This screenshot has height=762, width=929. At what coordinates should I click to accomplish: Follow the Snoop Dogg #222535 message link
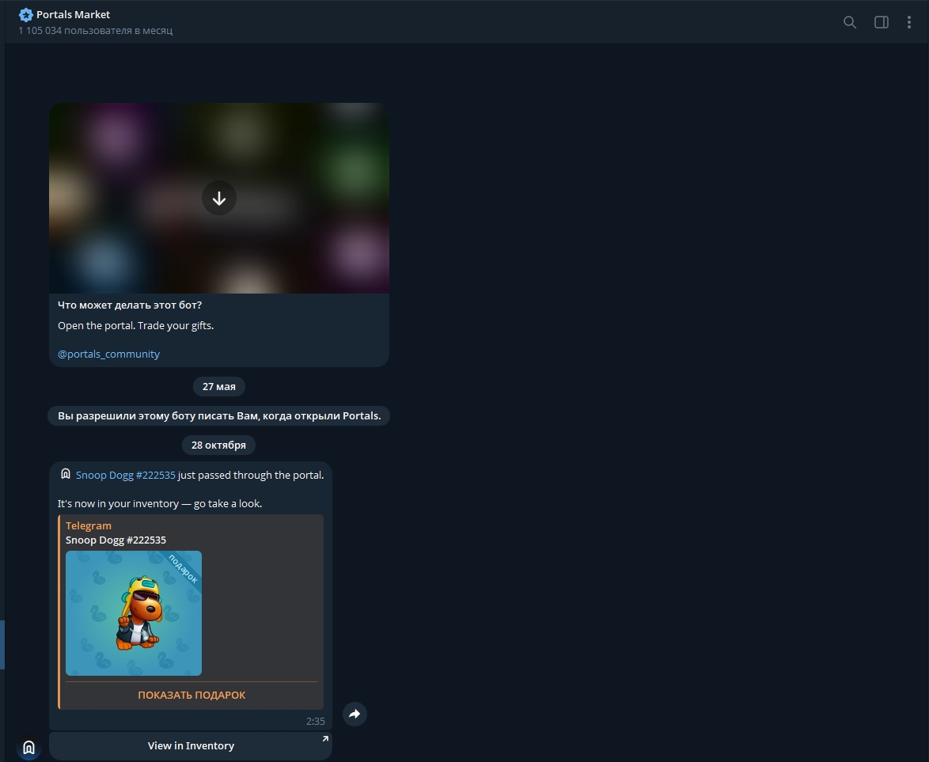click(x=125, y=475)
